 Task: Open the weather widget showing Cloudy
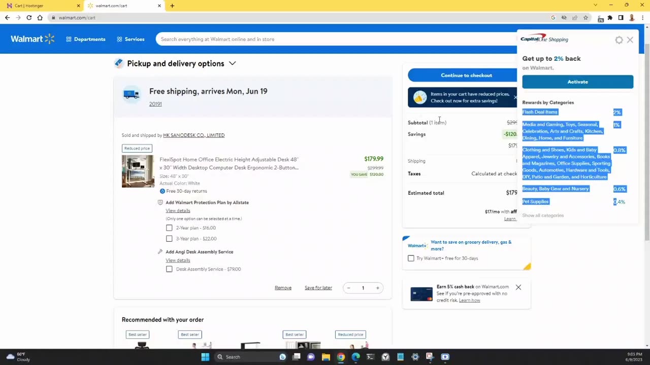[18, 357]
